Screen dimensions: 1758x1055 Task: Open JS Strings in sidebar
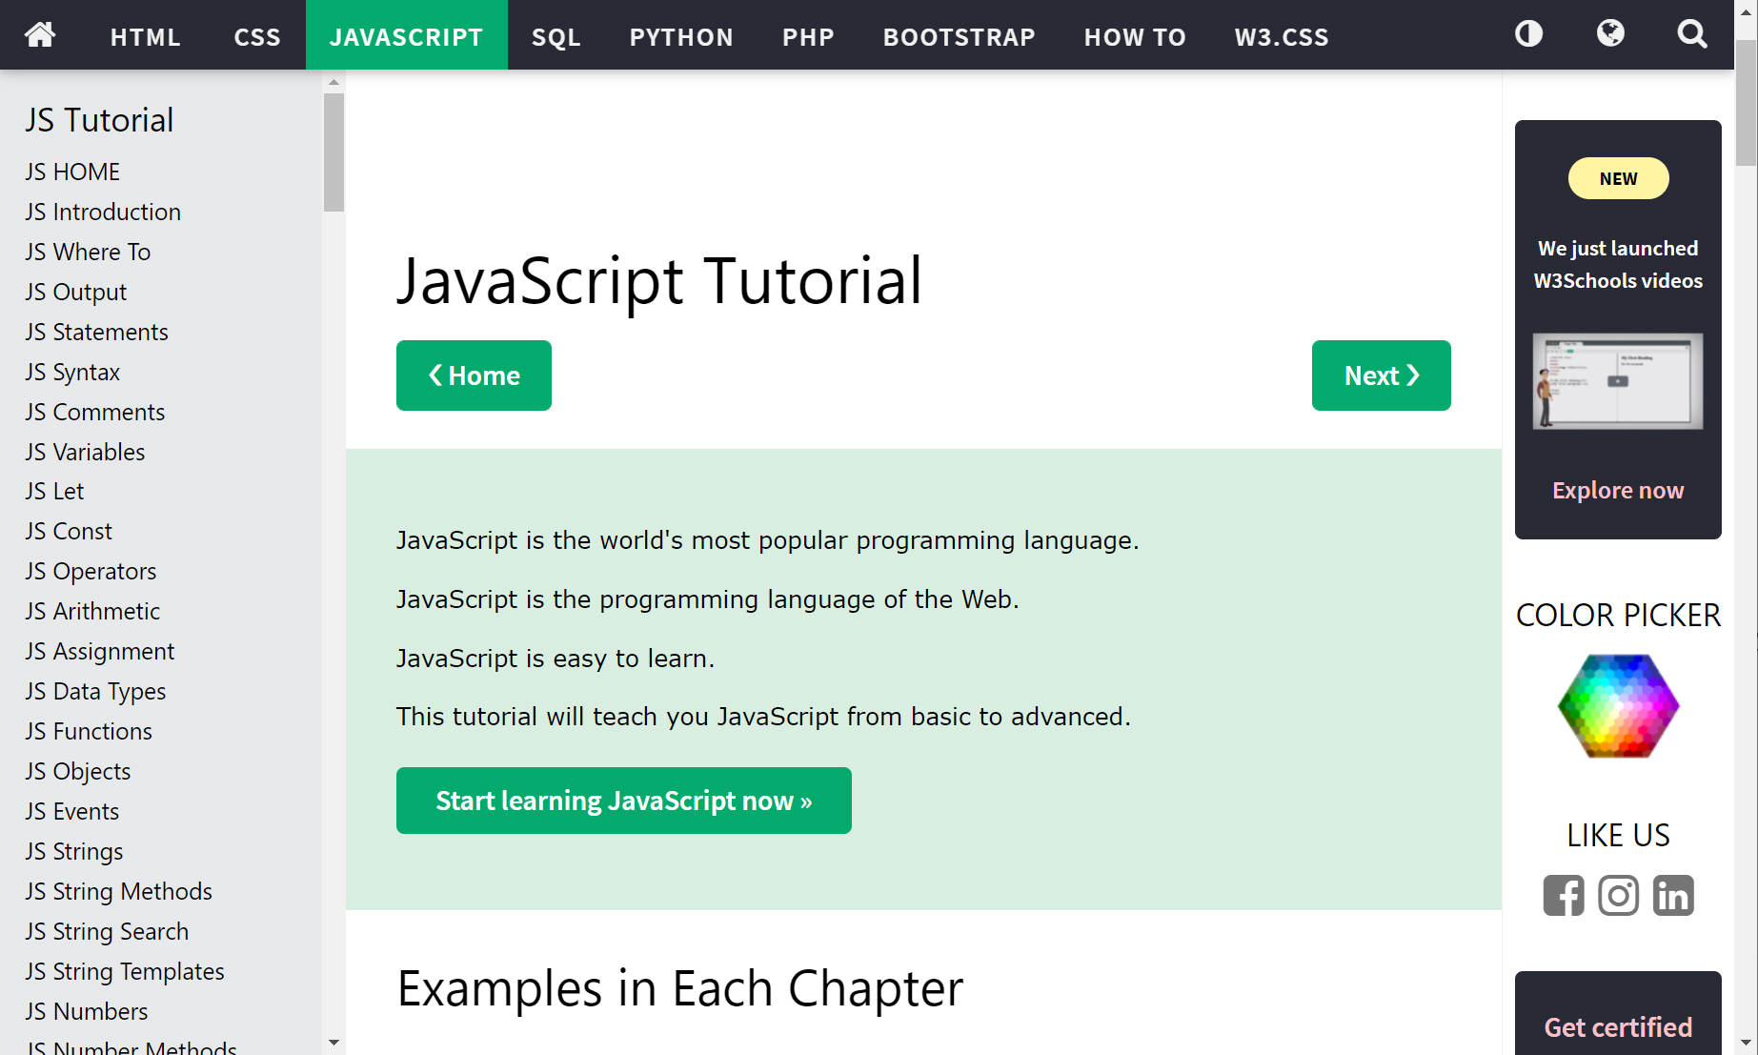click(x=73, y=851)
